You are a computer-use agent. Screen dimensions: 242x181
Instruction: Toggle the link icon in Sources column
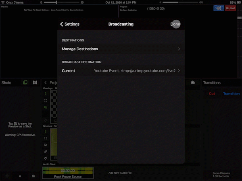click(45, 152)
